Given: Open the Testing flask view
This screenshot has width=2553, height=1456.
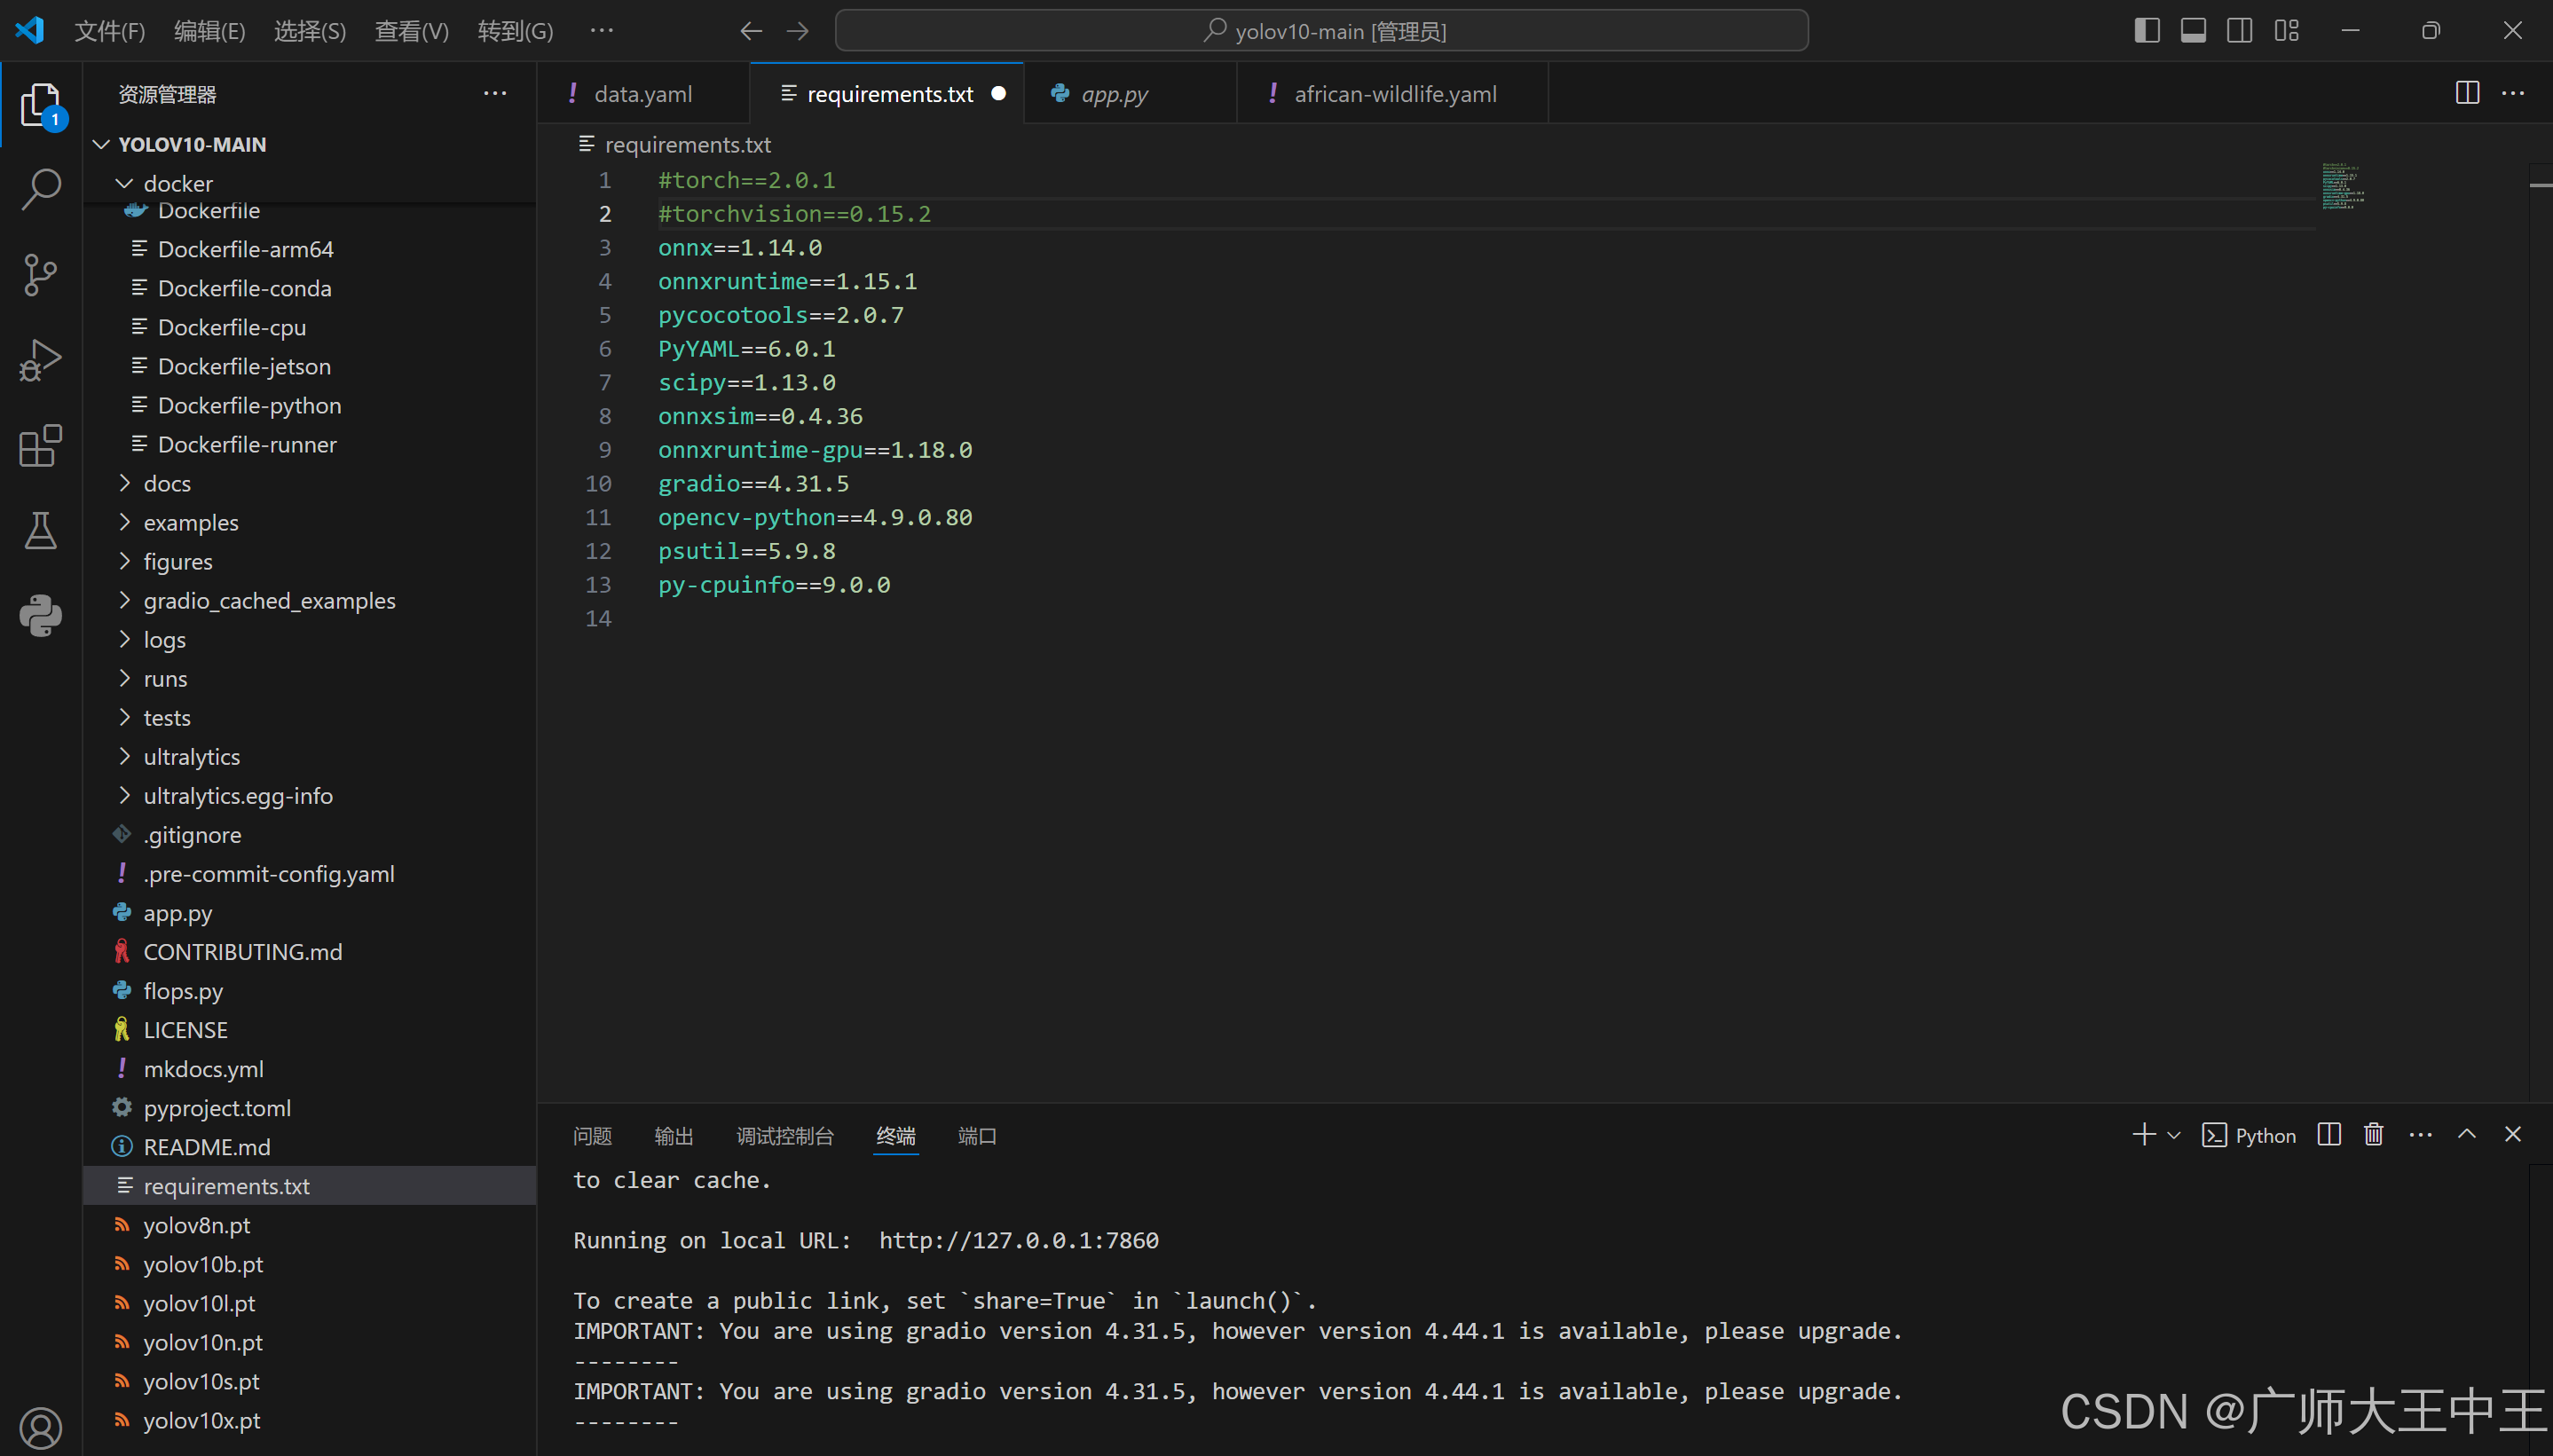Looking at the screenshot, I should pos(41,531).
